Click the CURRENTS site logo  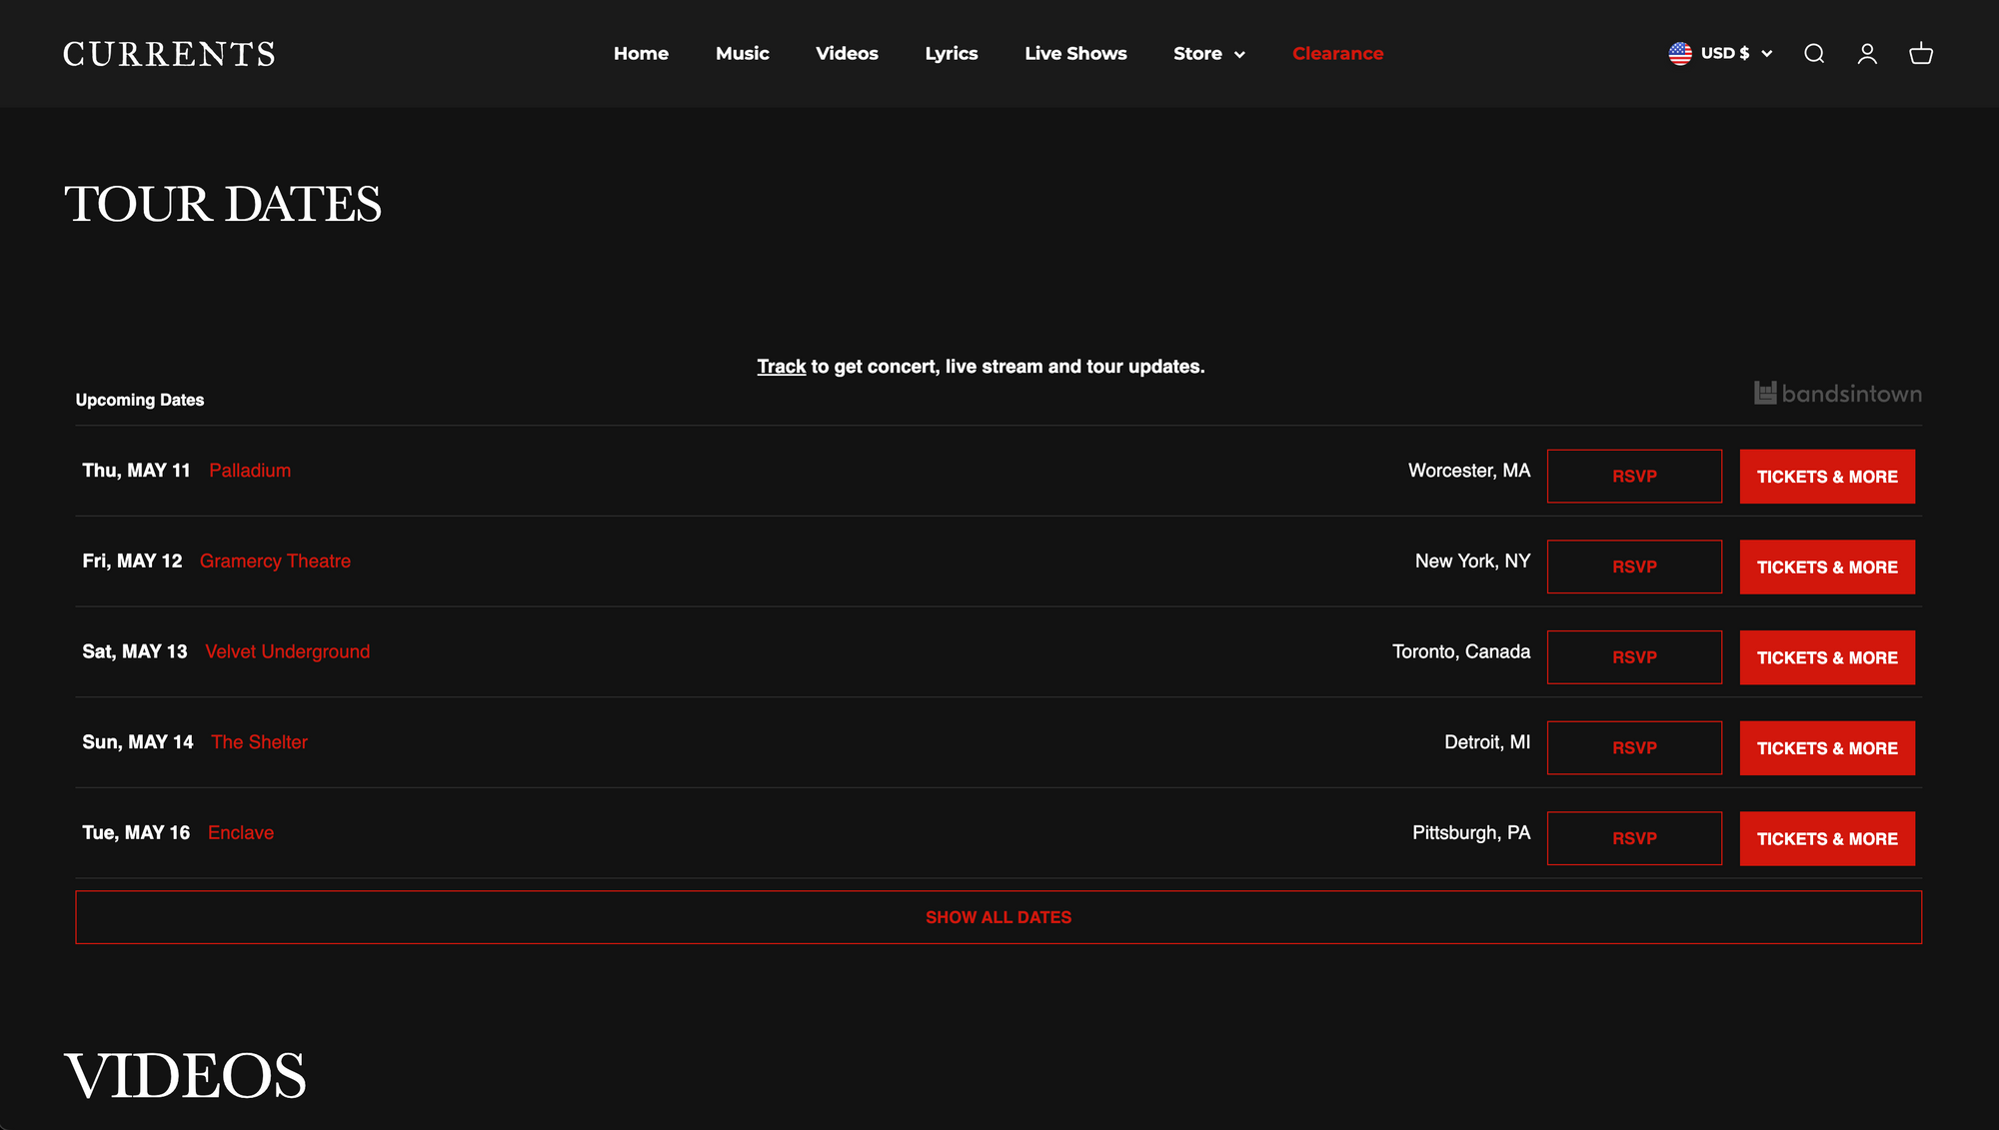click(x=169, y=54)
